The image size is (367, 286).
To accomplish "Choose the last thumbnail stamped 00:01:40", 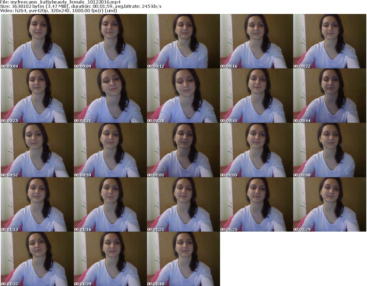I will tap(183, 259).
